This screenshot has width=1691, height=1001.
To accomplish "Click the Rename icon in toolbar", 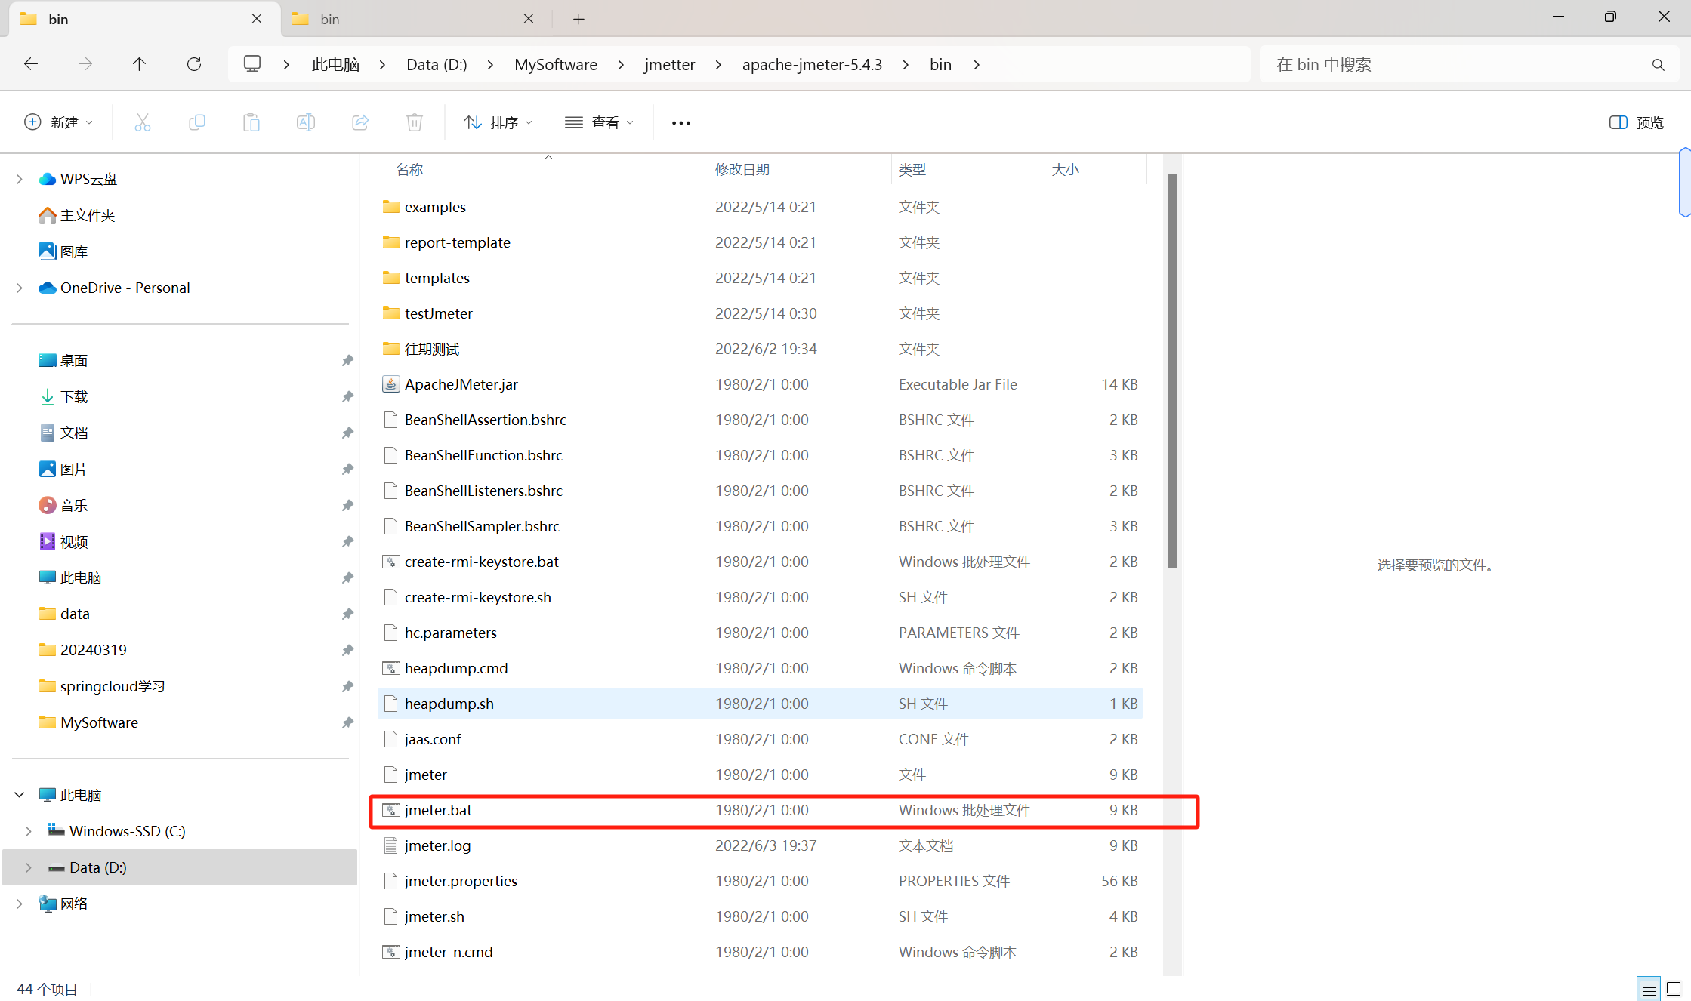I will click(305, 122).
